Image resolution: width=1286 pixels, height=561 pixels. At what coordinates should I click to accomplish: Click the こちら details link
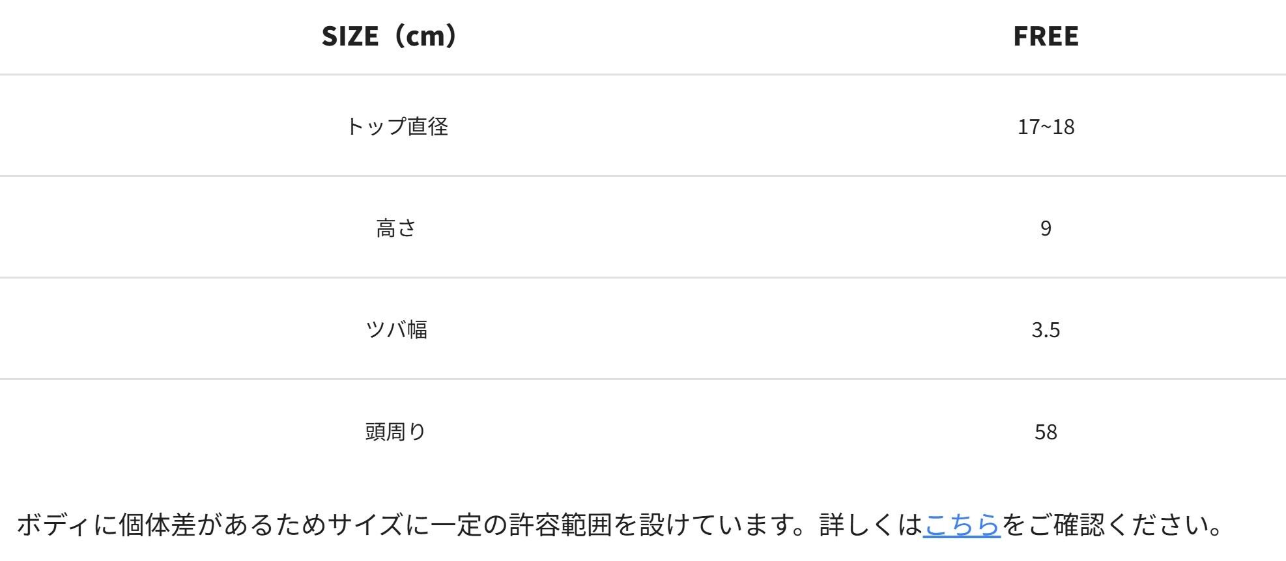click(961, 525)
